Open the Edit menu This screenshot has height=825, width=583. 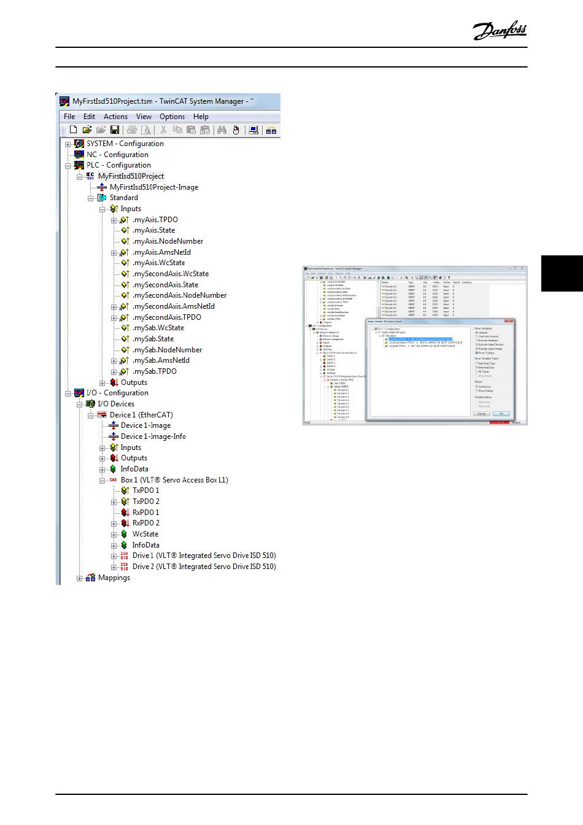pyautogui.click(x=89, y=117)
